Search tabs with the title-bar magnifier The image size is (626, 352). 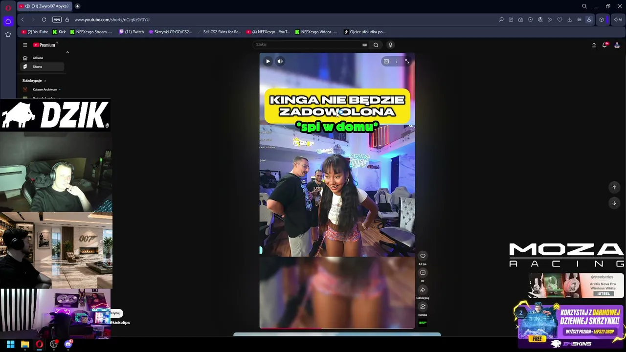[x=584, y=6]
